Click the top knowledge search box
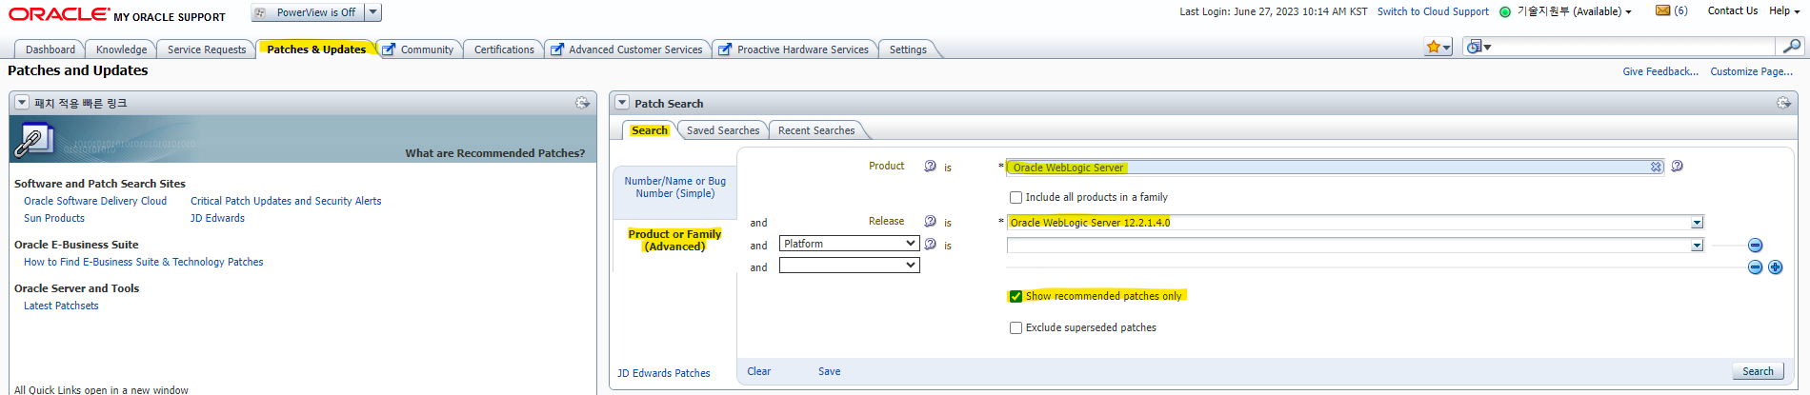The height and width of the screenshot is (395, 1810). pos(1634,46)
